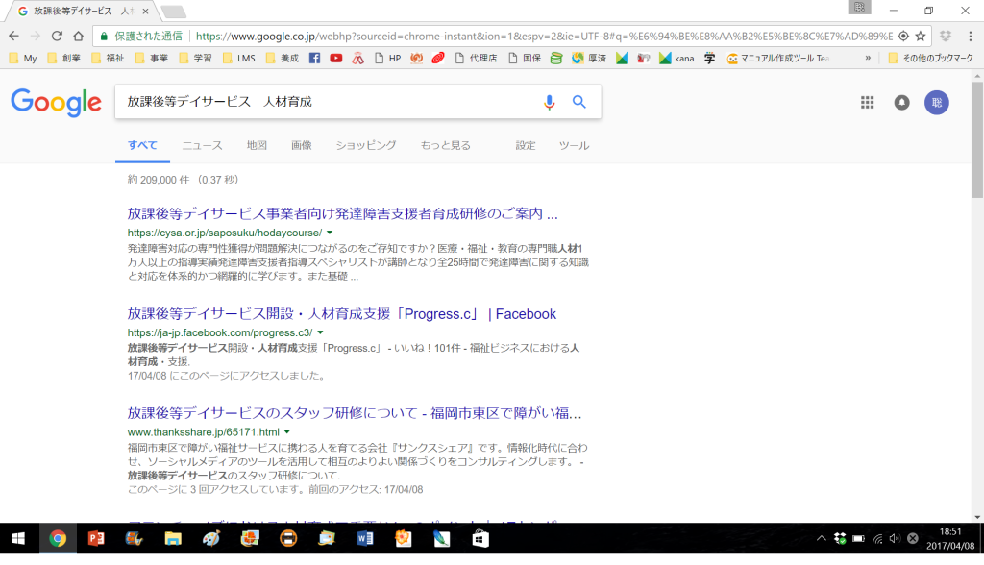Click the Google logo
Viewport: 984px width, 565px height.
pos(56,102)
